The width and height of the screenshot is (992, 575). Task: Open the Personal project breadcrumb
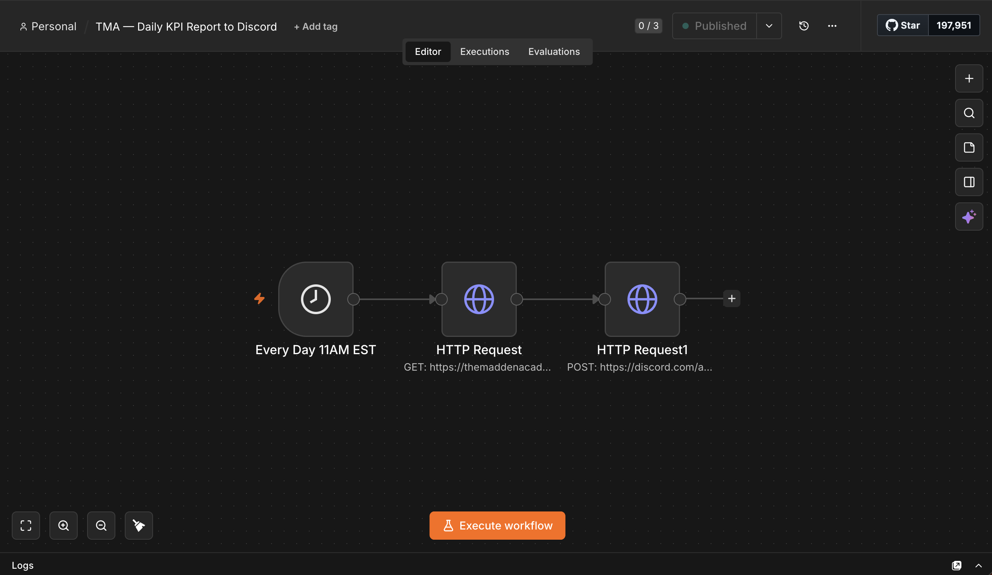point(48,26)
